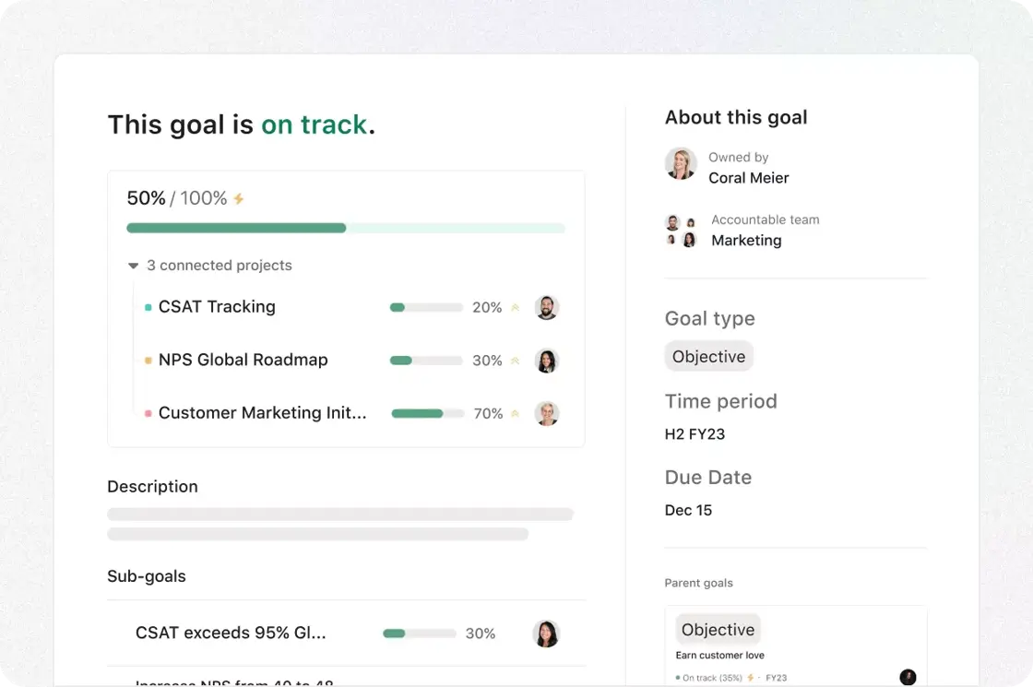Open the CSAT Tracking owner's avatar
Viewport: 1033px width, 687px height.
point(547,308)
